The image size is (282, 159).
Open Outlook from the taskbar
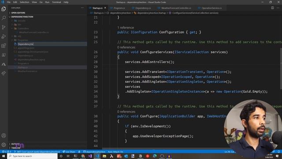click(x=126, y=156)
